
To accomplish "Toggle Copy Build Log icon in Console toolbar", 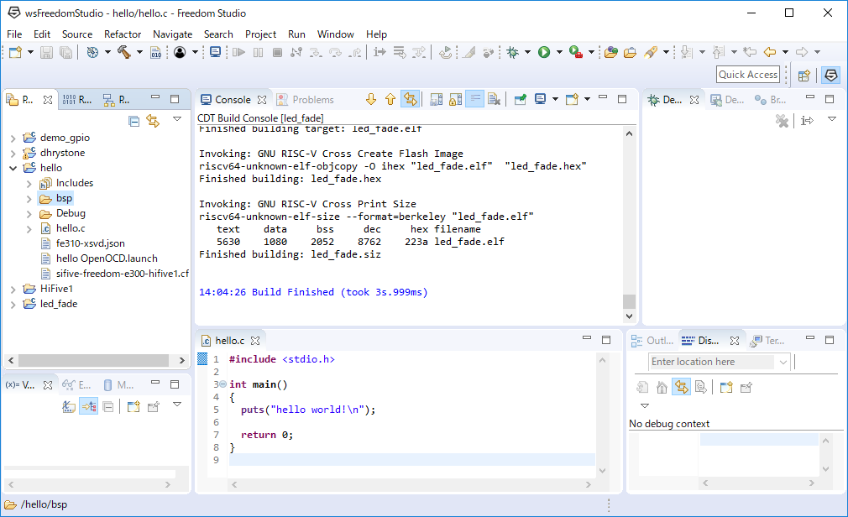I will (x=436, y=100).
